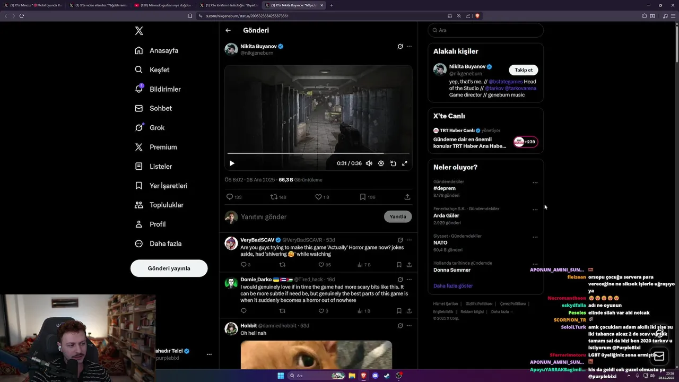This screenshot has width=679, height=382.
Task: Open Premium page
Action: tap(156, 147)
